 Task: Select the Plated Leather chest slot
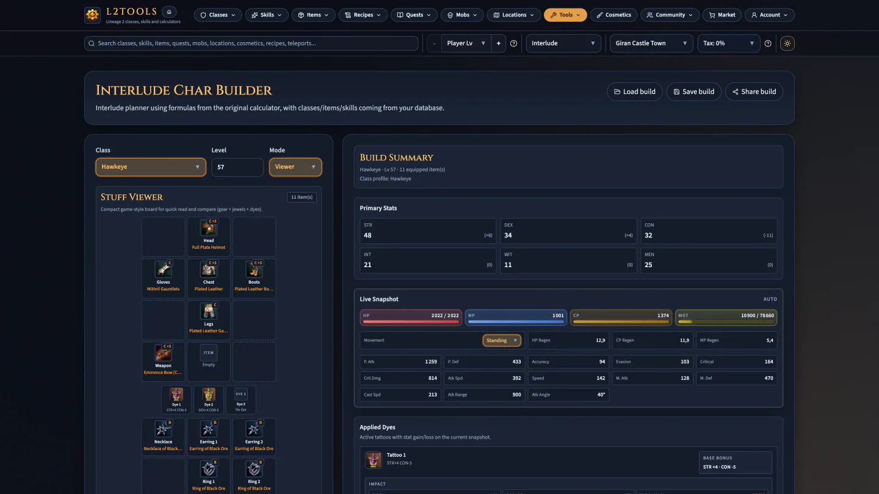click(209, 278)
